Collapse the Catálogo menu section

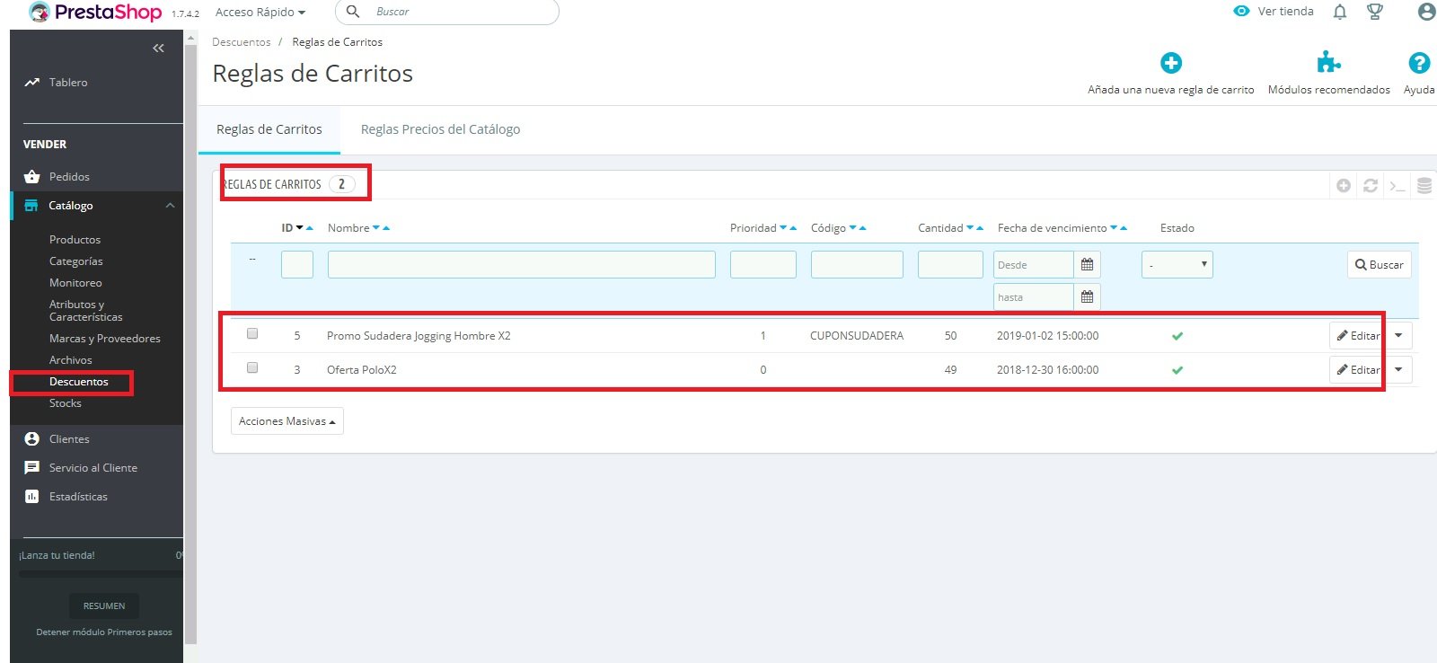[x=170, y=206]
